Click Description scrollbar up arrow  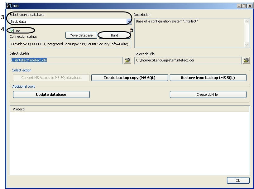(x=247, y=22)
